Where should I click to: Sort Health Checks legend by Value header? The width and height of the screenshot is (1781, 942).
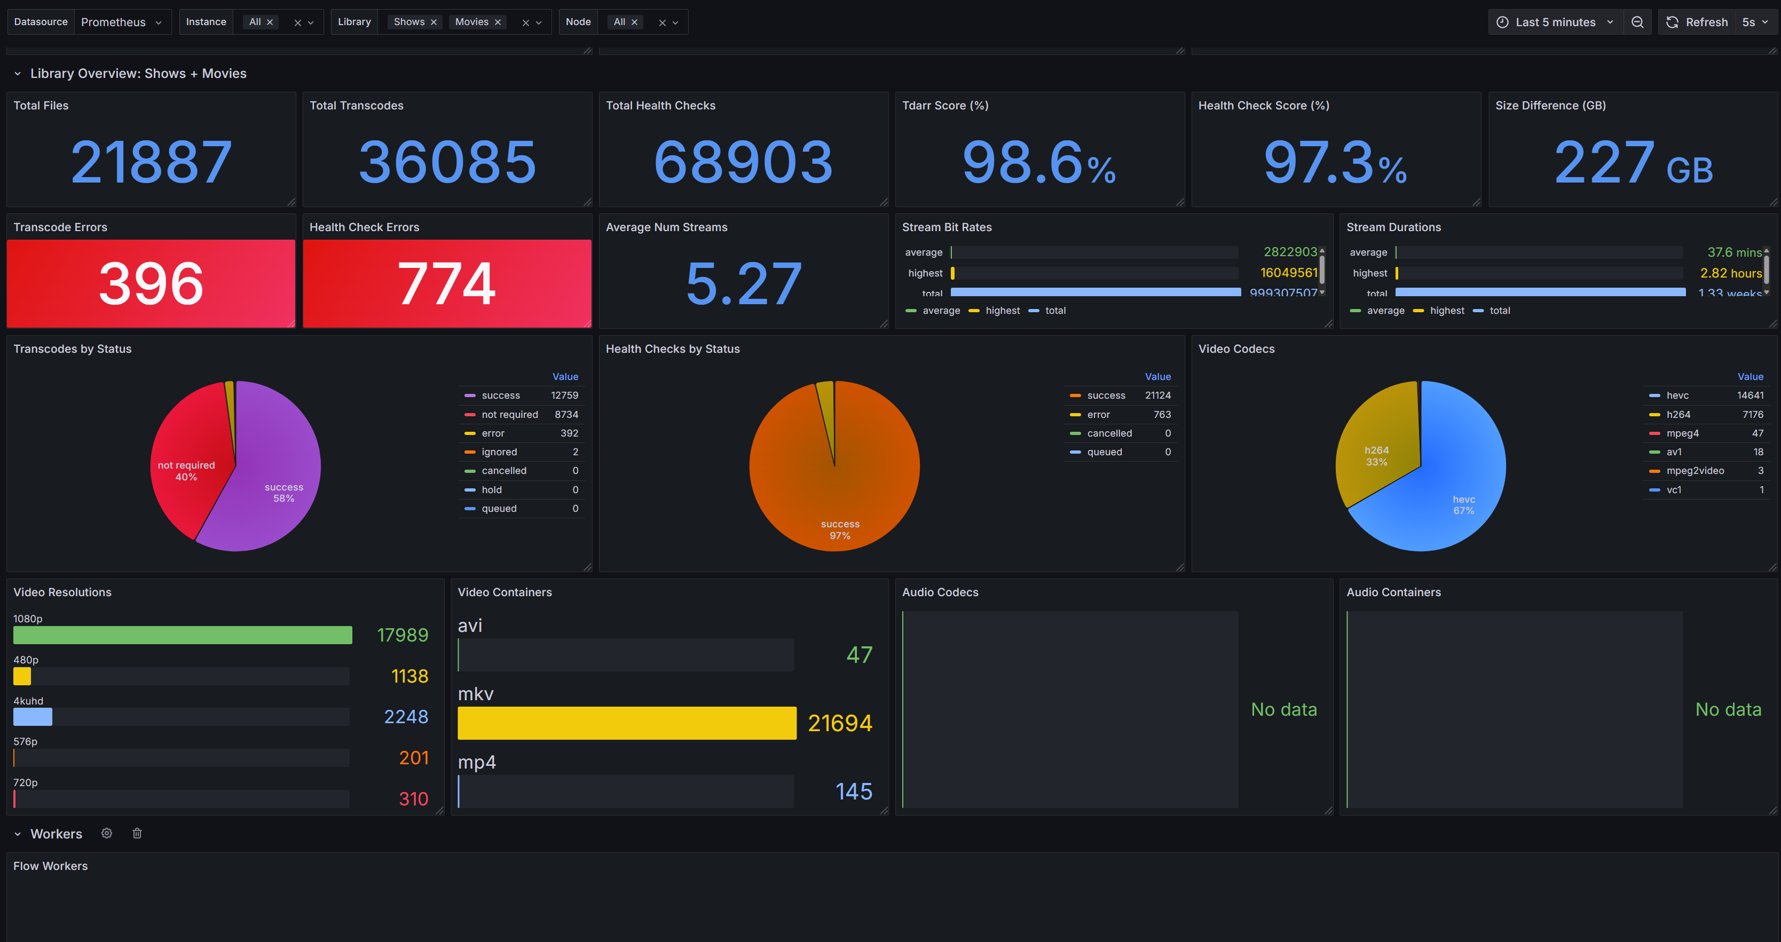(1157, 377)
